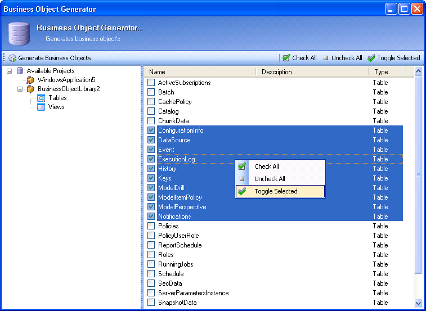Click the scrollbar down arrow in the list
Image resolution: width=426 pixels, height=311 pixels.
tap(418, 303)
